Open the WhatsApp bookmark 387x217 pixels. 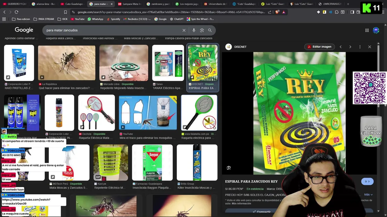95,19
